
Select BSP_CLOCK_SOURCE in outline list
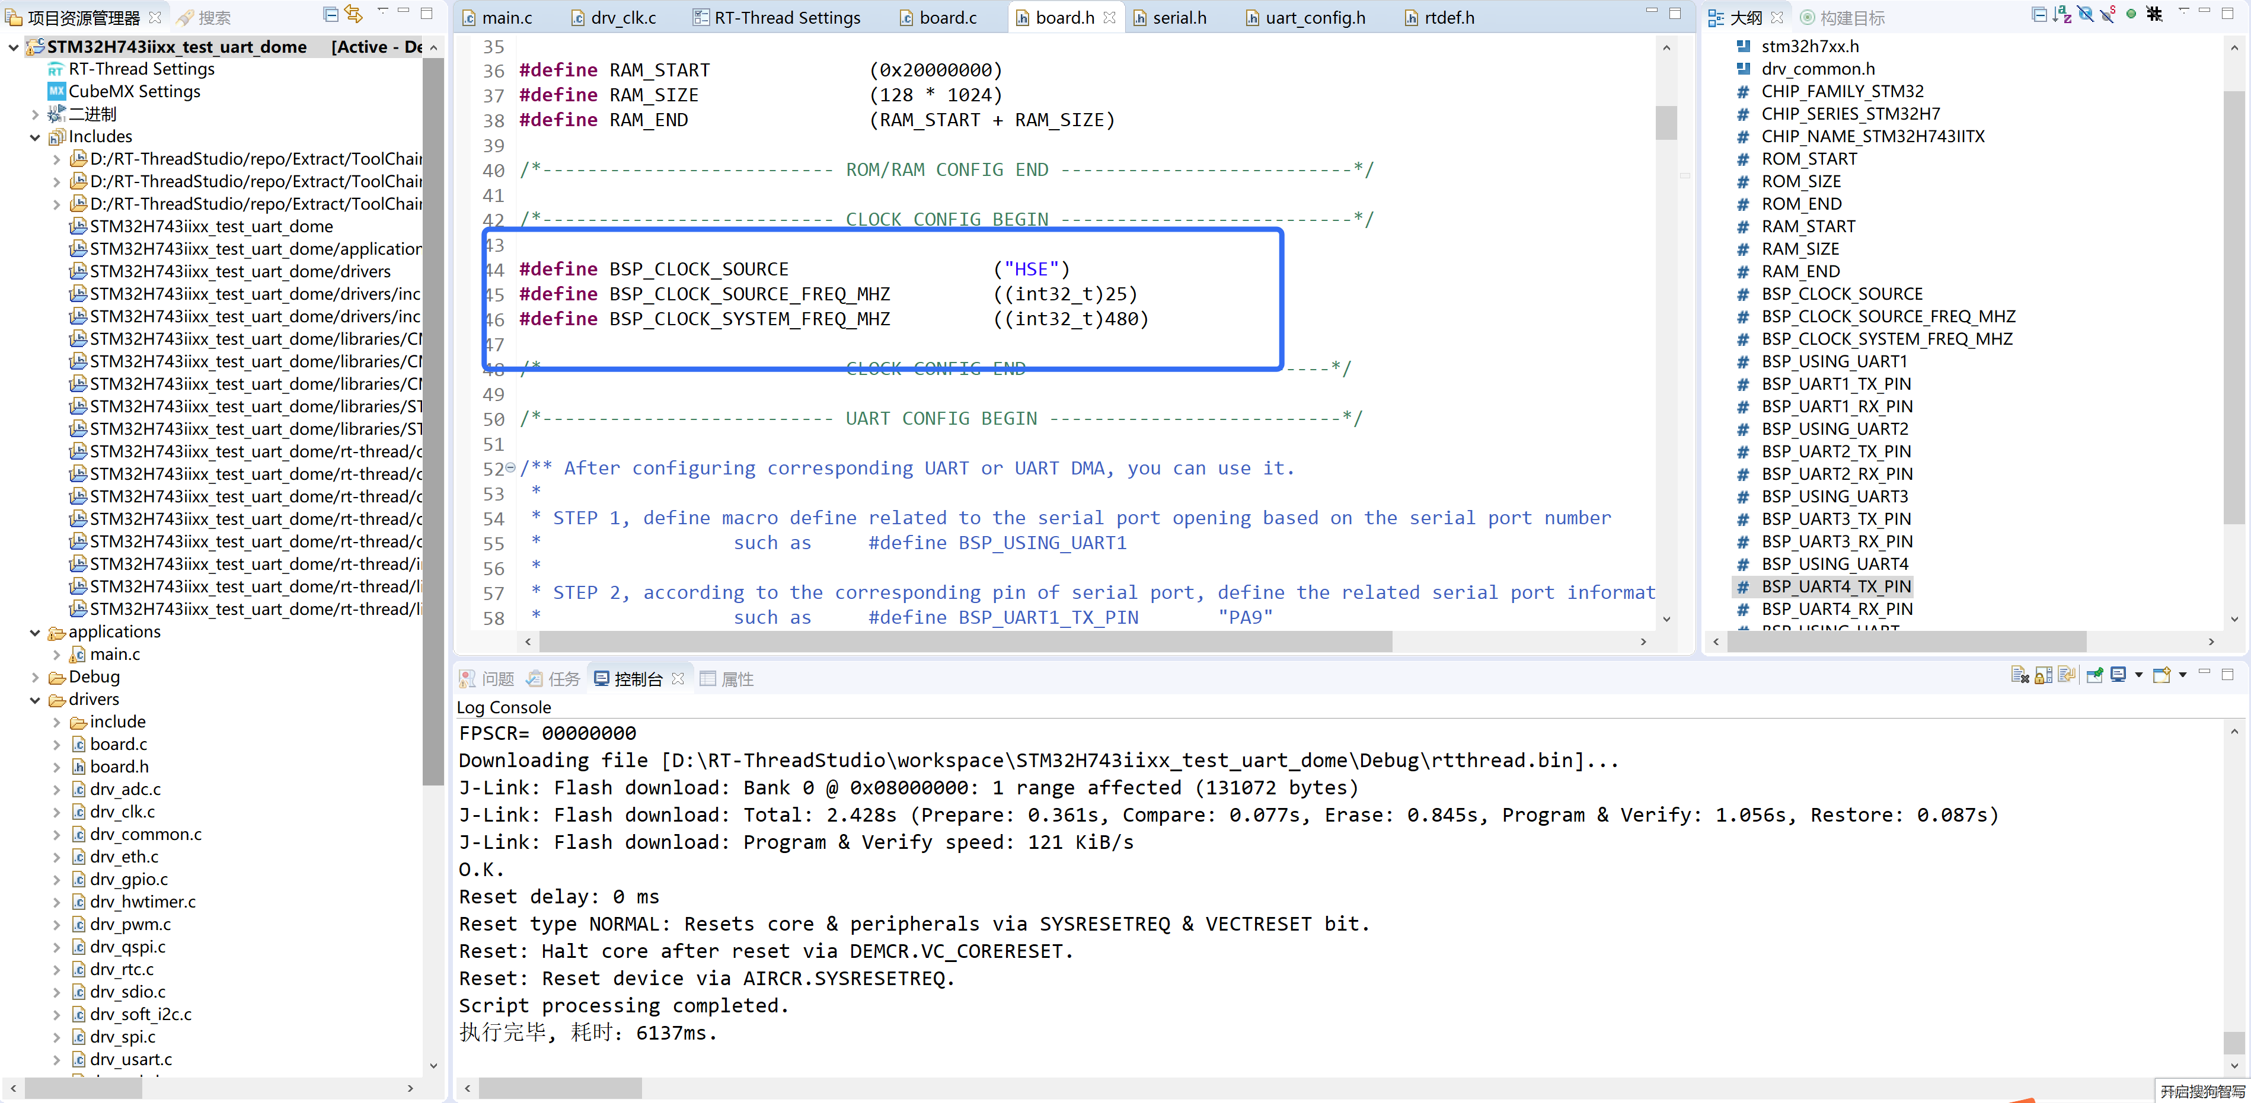tap(1841, 294)
